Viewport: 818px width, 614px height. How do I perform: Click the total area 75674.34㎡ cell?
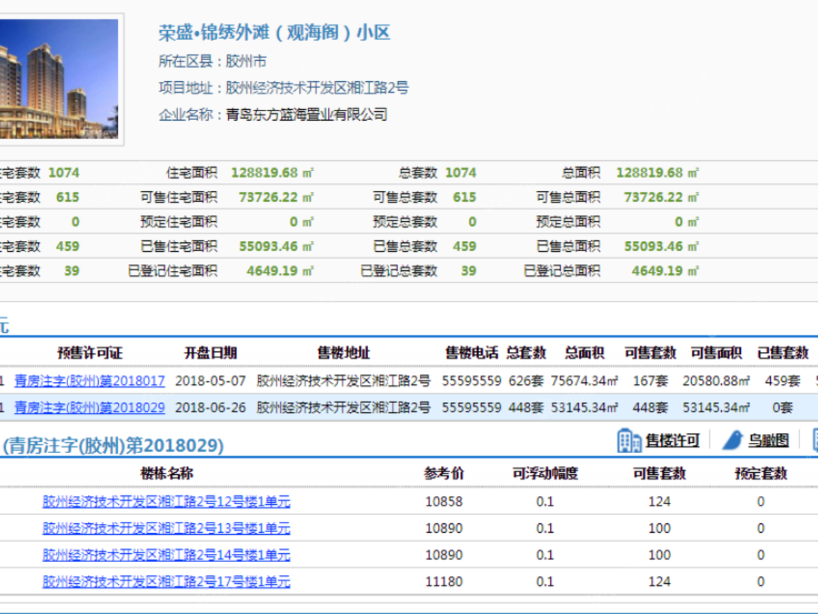coord(584,381)
